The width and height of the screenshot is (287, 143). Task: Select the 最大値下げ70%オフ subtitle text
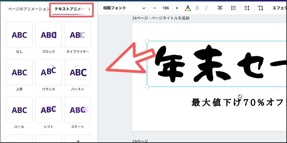pos(239,102)
